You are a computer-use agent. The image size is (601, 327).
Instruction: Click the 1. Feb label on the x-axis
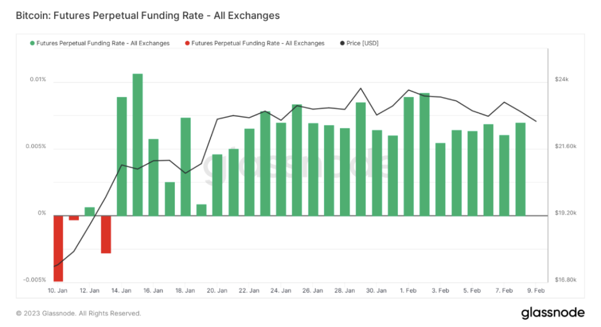pos(407,290)
